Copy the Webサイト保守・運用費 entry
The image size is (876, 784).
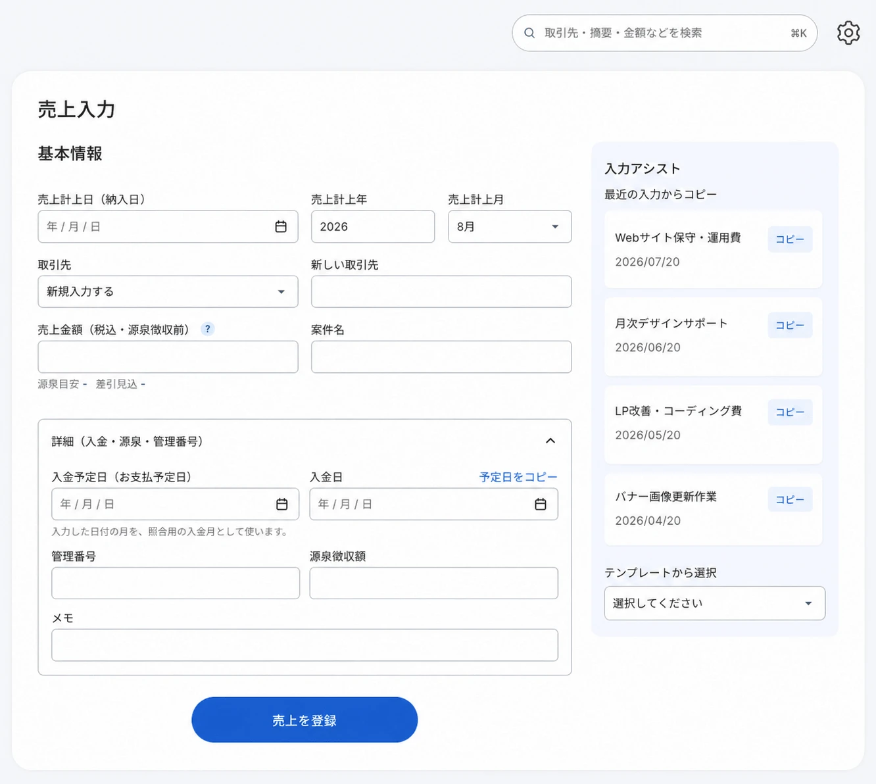pos(790,239)
